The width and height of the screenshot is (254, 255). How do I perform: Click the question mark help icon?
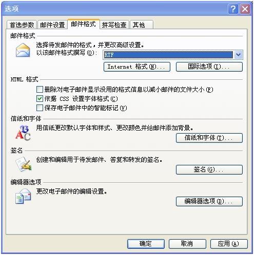coord(233,9)
